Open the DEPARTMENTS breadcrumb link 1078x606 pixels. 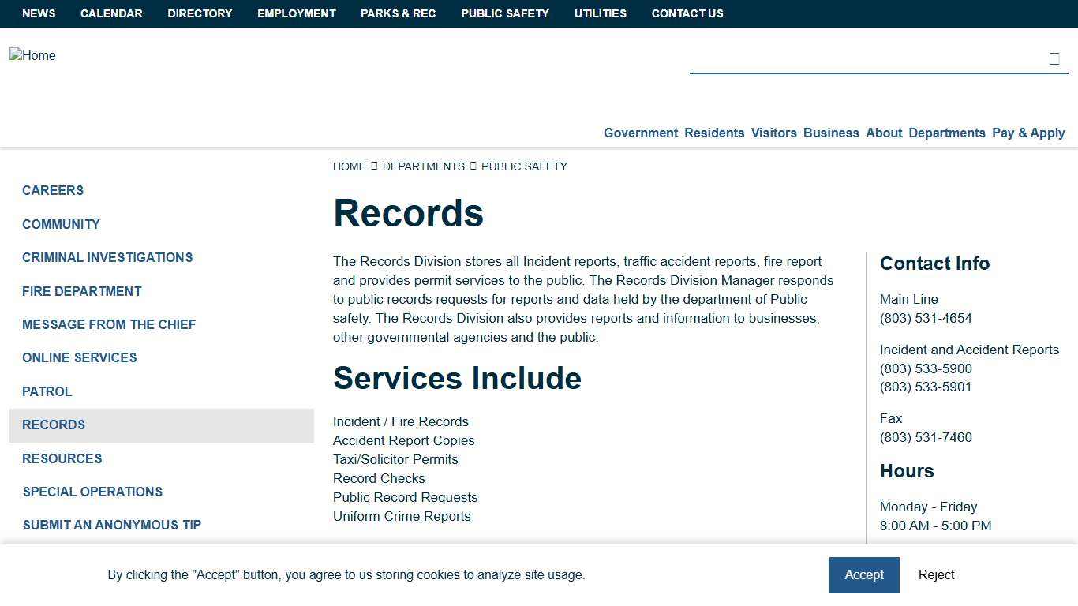(424, 166)
